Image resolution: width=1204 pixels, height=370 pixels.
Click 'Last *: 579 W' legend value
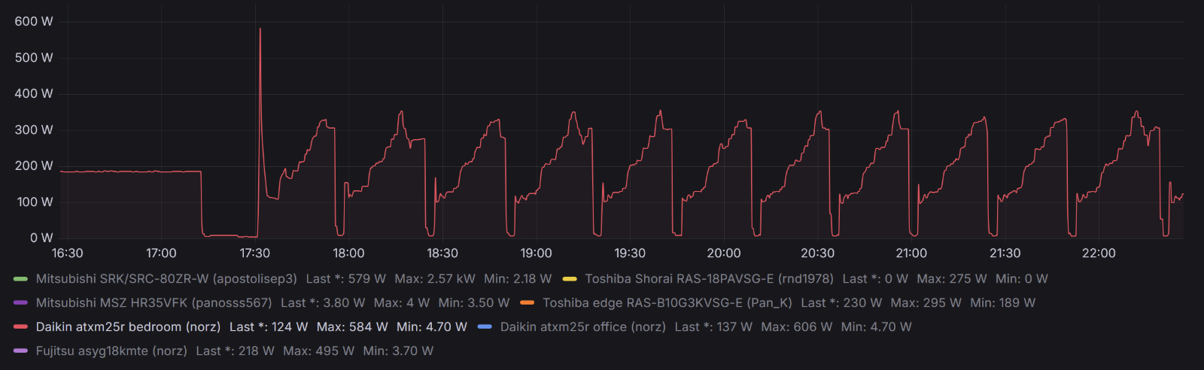click(x=346, y=279)
